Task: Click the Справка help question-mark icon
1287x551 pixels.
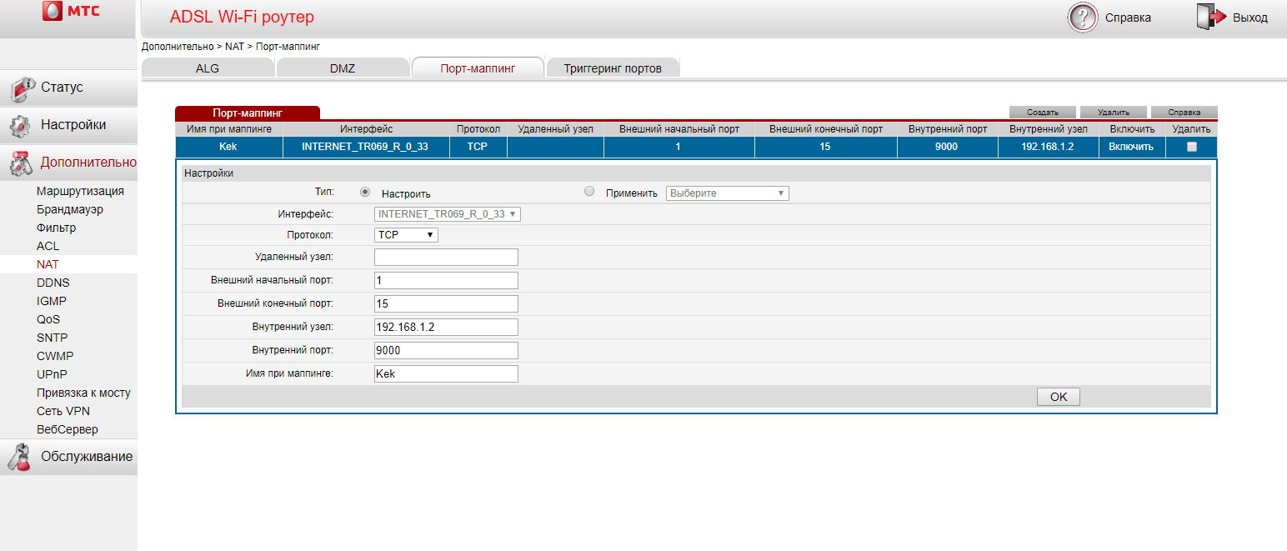Action: pyautogui.click(x=1083, y=18)
